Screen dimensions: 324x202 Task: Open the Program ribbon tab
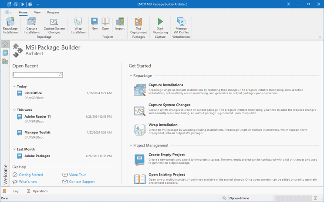coord(53,12)
